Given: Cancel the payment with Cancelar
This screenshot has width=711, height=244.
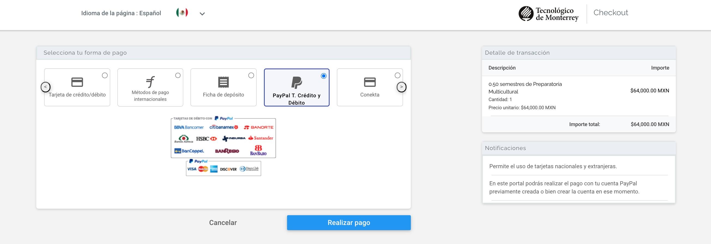Looking at the screenshot, I should [223, 223].
